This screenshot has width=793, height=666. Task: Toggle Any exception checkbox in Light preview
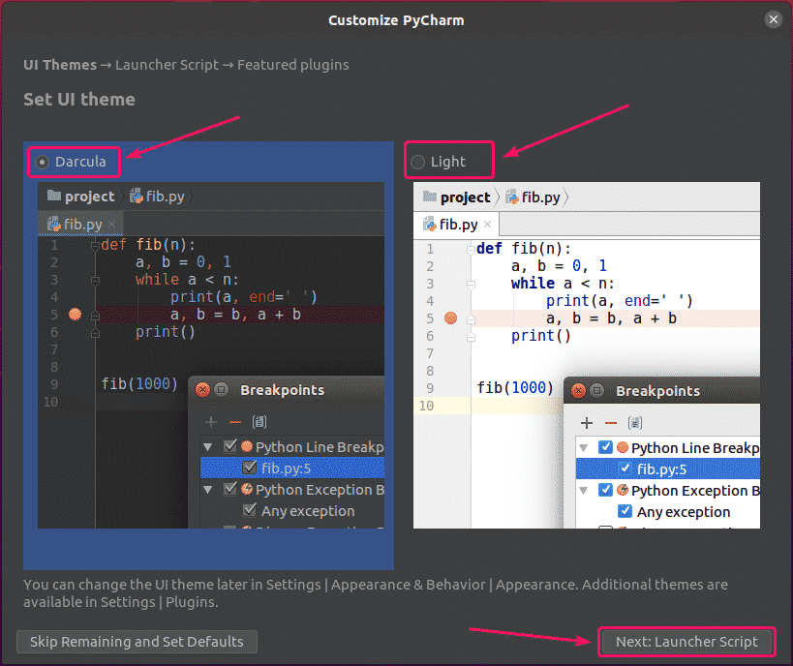pos(625,511)
